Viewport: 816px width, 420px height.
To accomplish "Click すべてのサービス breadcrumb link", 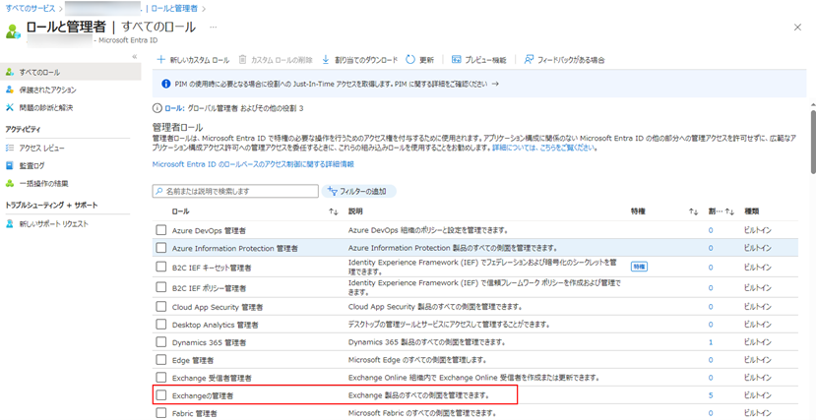I will coord(30,8).
